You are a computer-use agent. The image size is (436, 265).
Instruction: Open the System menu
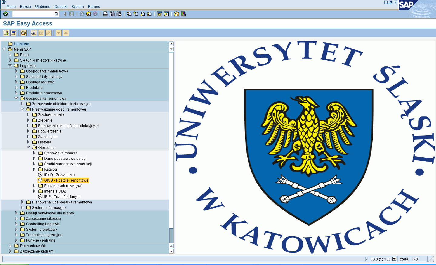tap(78, 7)
